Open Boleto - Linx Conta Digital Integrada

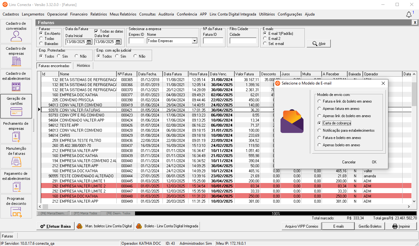click(x=168, y=226)
